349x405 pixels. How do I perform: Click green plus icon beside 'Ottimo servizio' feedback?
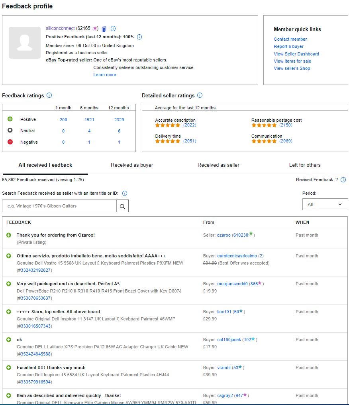[x=9, y=256]
